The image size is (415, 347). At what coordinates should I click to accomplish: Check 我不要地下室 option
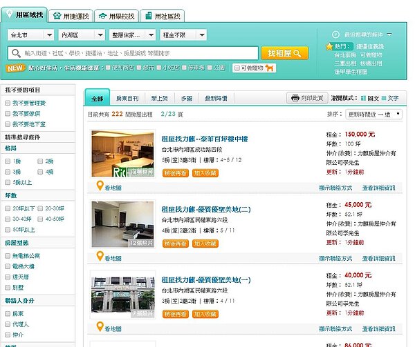click(x=8, y=124)
